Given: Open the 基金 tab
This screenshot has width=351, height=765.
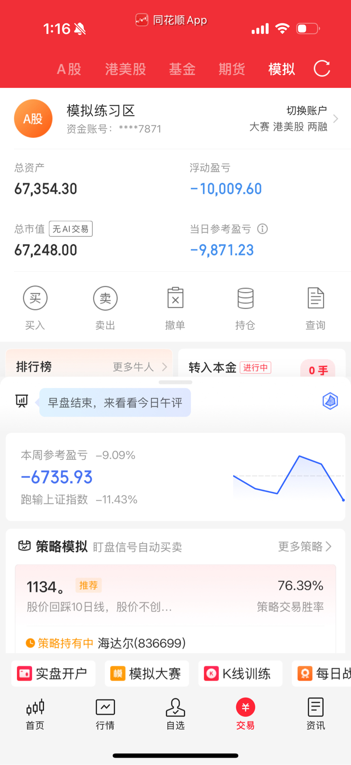Looking at the screenshot, I should coord(182,69).
